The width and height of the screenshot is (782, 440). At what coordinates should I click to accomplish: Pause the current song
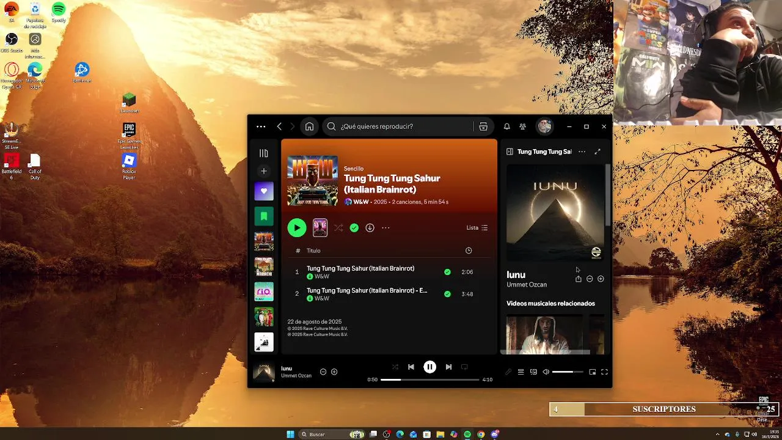tap(429, 367)
